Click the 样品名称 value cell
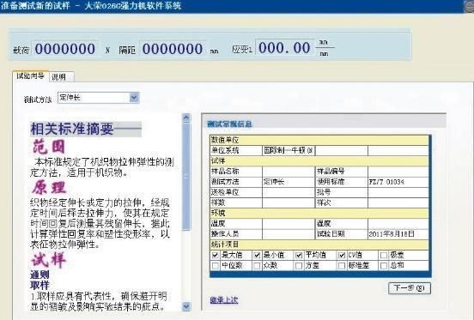Screen dimensions: 474x320 point(289,172)
